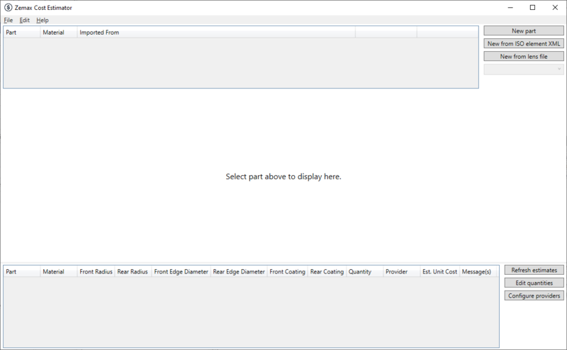Sort top table by Part column header
The width and height of the screenshot is (567, 350).
[22, 32]
